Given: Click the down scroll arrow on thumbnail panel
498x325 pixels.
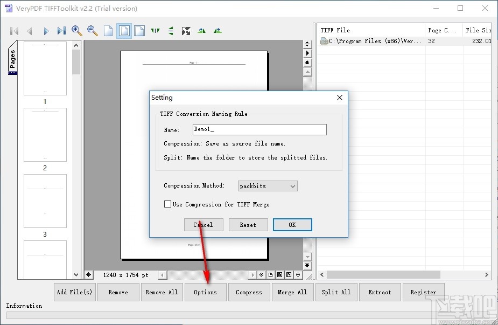Looking at the screenshot, I should 76,275.
